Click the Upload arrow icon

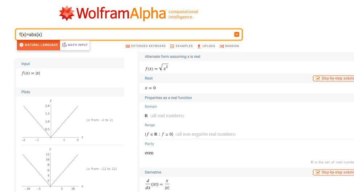pos(199,46)
